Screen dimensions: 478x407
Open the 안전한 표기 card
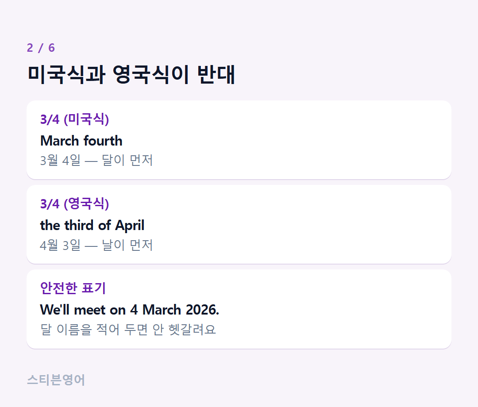coord(239,309)
